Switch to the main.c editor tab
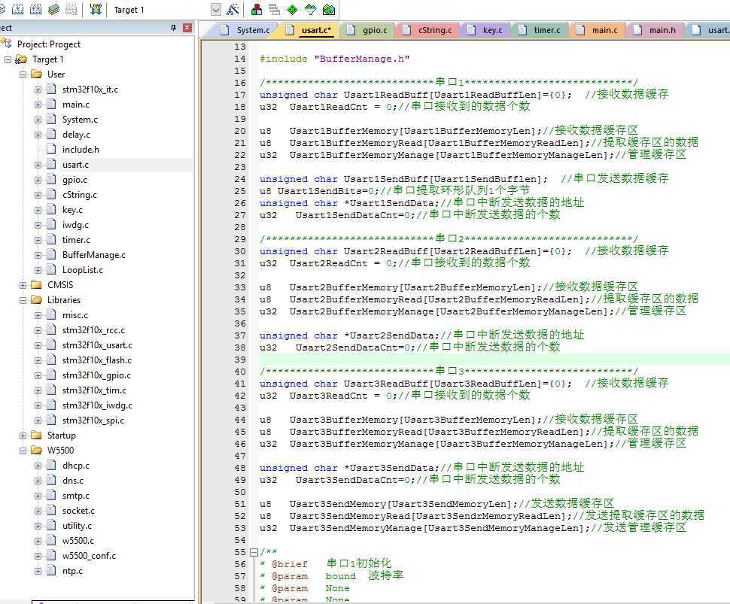Screen dimensions: 730x604 (x=598, y=30)
